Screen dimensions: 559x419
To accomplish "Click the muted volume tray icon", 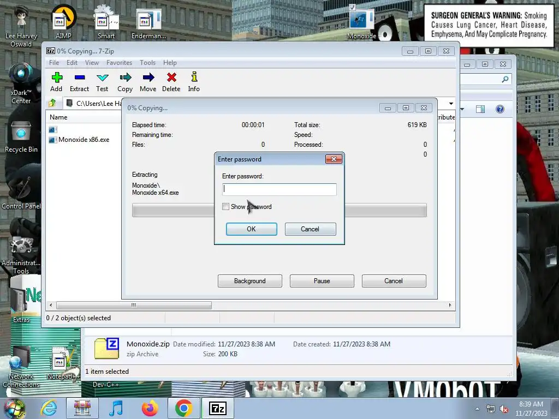I will coord(504,409).
